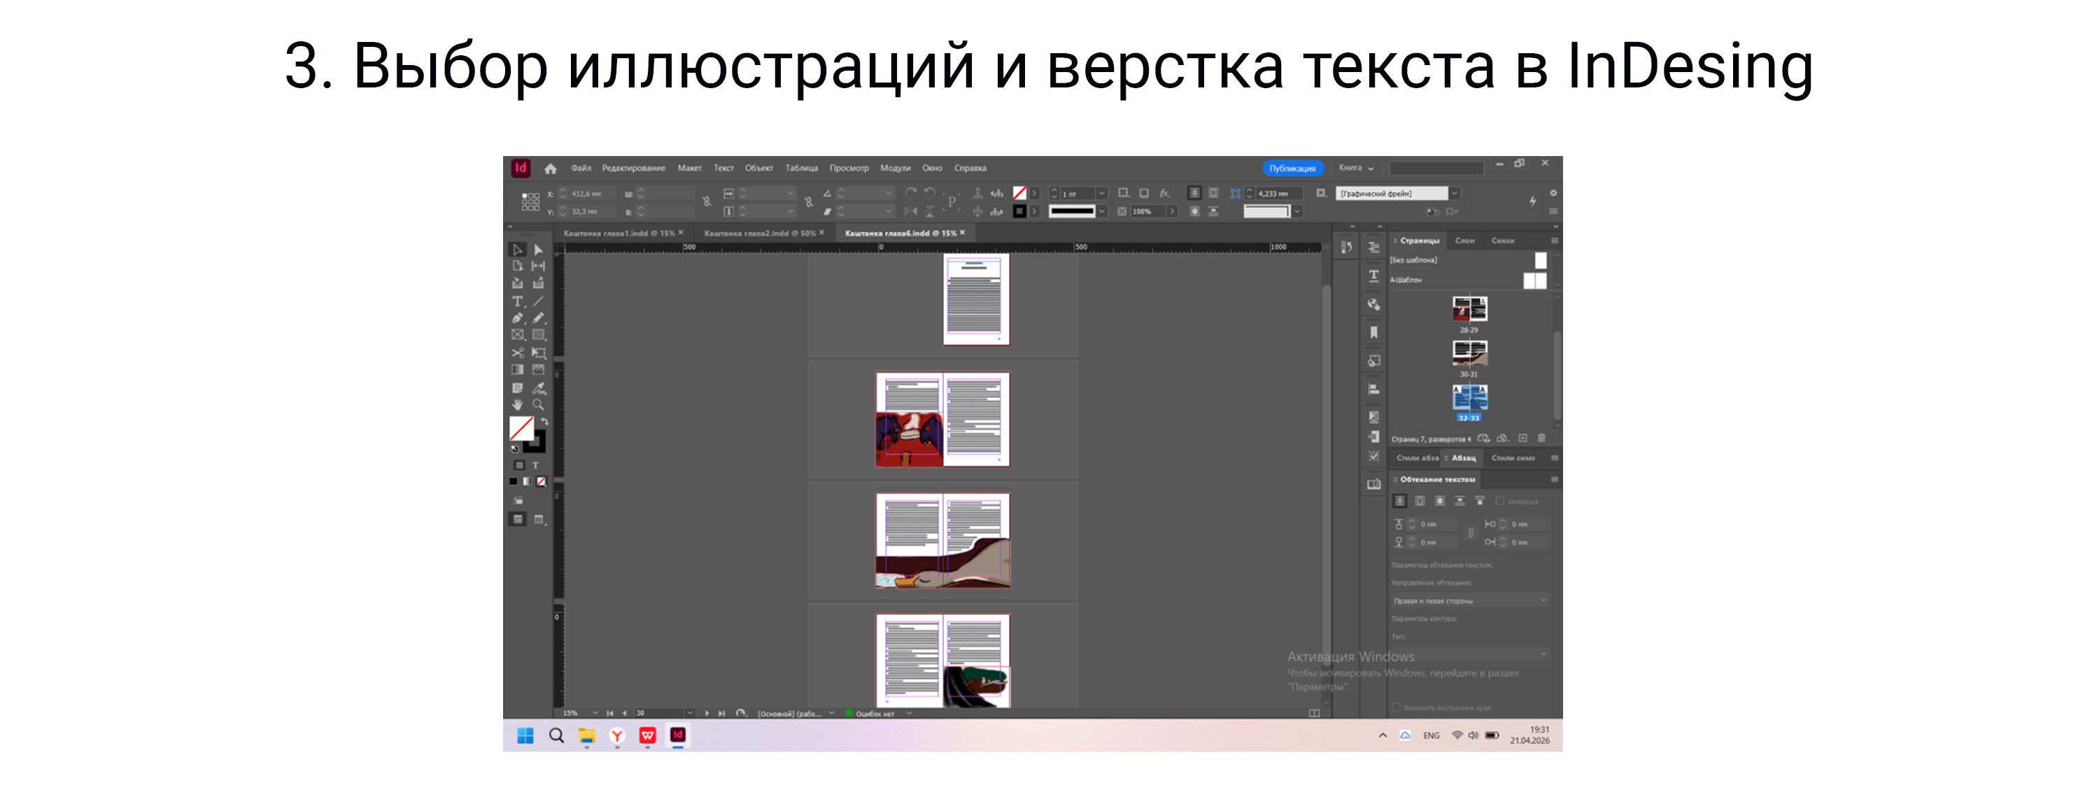Select the Type tool in the toolbar
The width and height of the screenshot is (2099, 787).
tap(518, 301)
